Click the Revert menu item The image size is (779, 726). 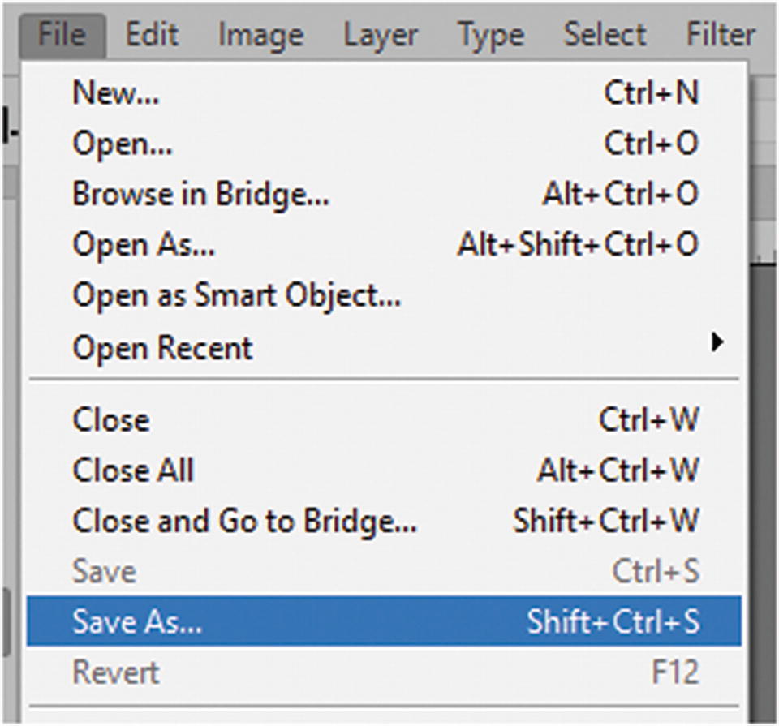click(x=116, y=672)
